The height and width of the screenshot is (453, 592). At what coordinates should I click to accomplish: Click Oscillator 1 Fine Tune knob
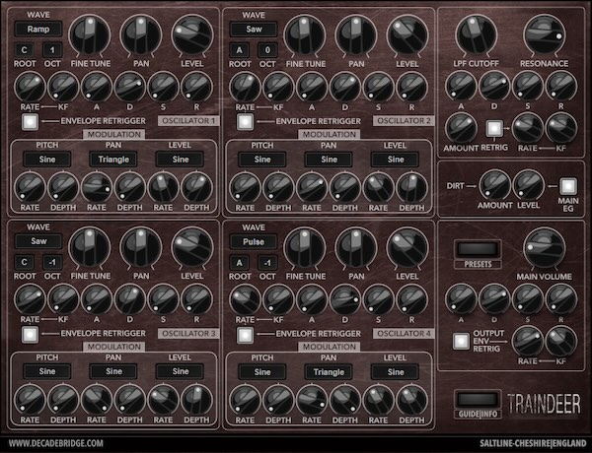pyautogui.click(x=90, y=35)
